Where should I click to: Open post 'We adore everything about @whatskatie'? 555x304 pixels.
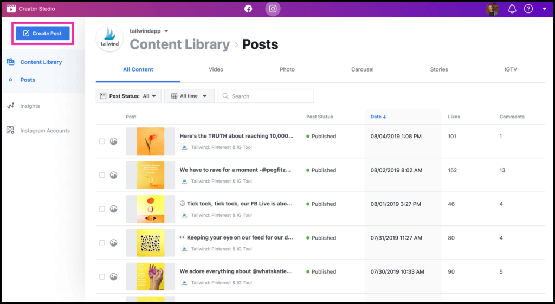point(236,271)
